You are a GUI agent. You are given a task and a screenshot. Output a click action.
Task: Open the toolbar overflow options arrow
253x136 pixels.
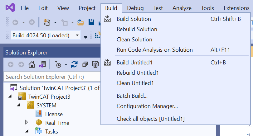click(x=85, y=37)
